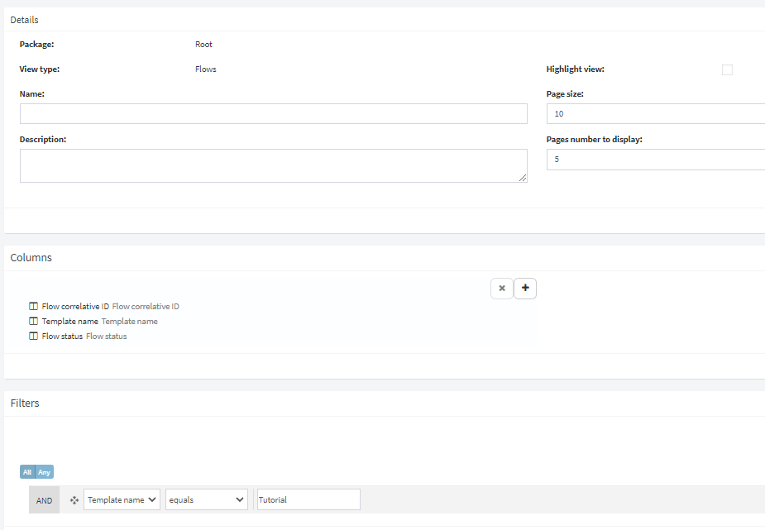Click the Page size field showing 10
The width and height of the screenshot is (765, 530).
click(x=656, y=113)
